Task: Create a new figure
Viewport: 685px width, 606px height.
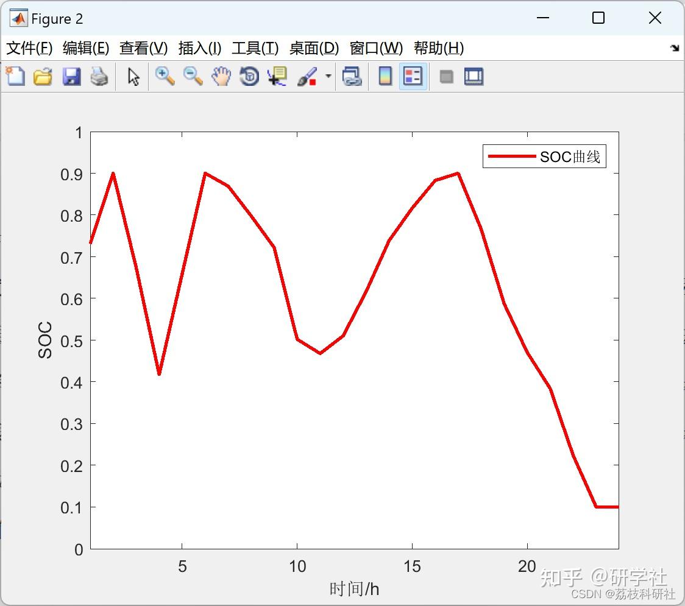Action: coord(15,76)
